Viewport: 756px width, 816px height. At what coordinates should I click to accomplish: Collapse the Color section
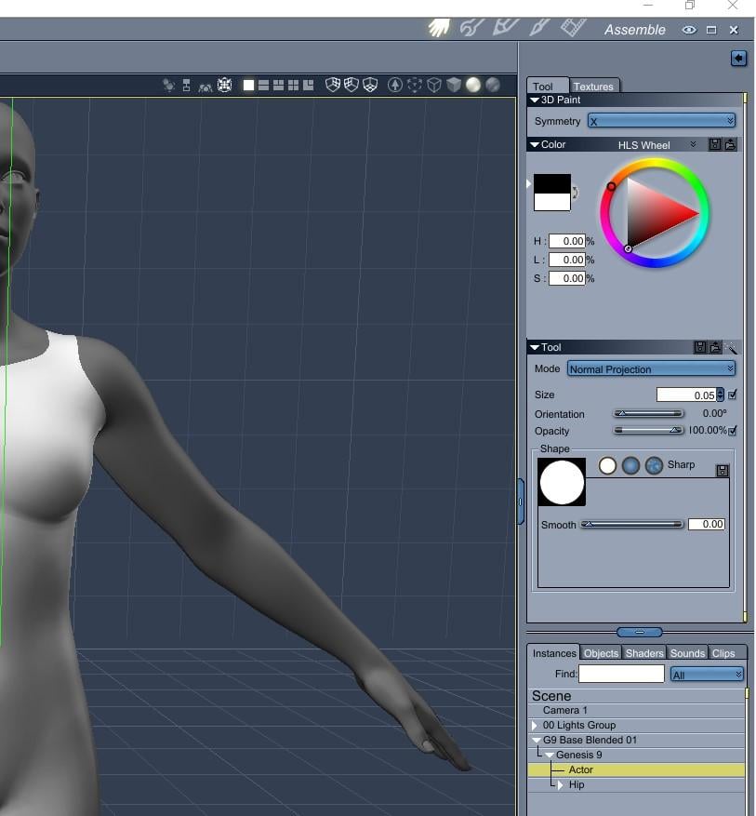[535, 144]
